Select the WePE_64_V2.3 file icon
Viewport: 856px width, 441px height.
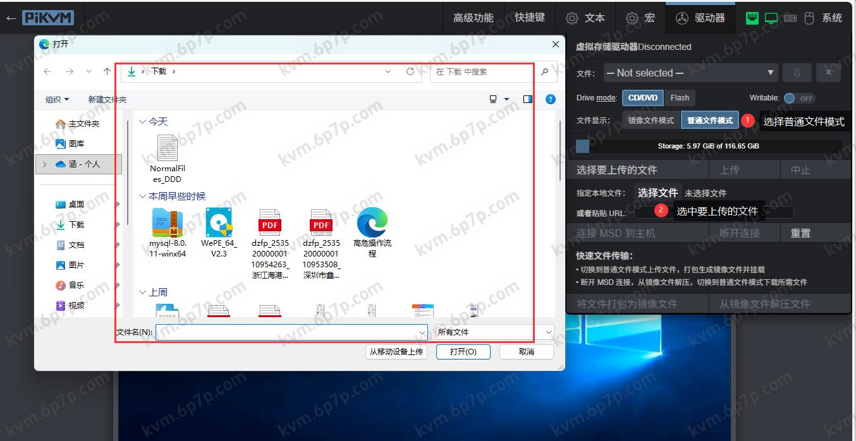click(x=219, y=223)
